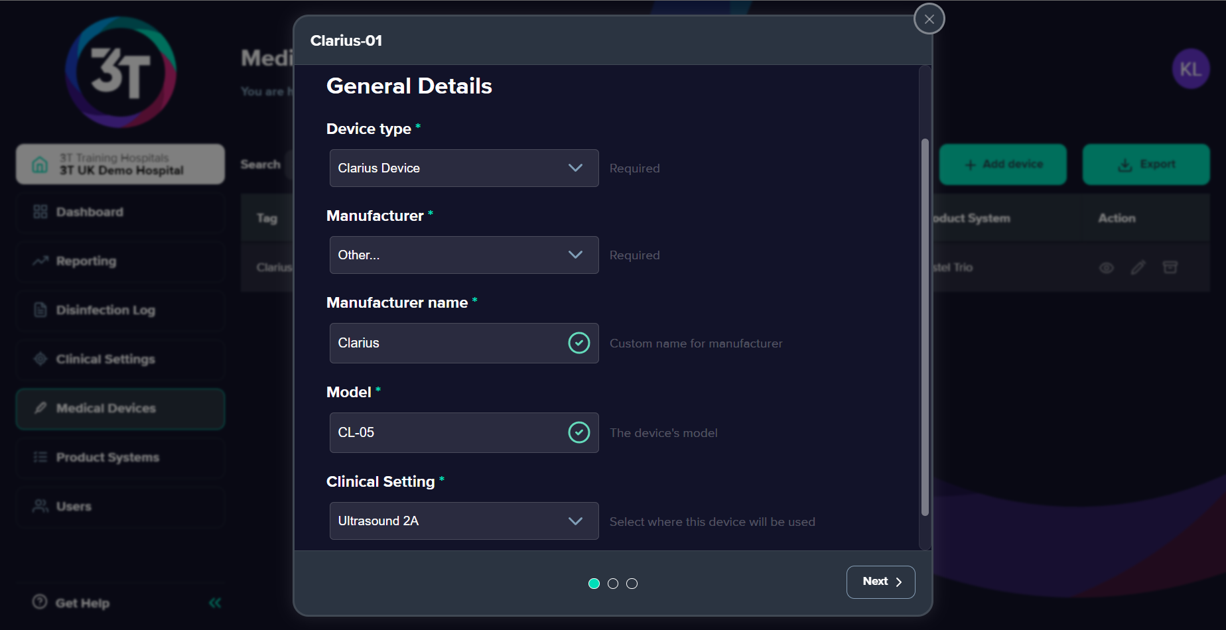
Task: Click the Disinfection Log document icon
Action: tap(40, 310)
